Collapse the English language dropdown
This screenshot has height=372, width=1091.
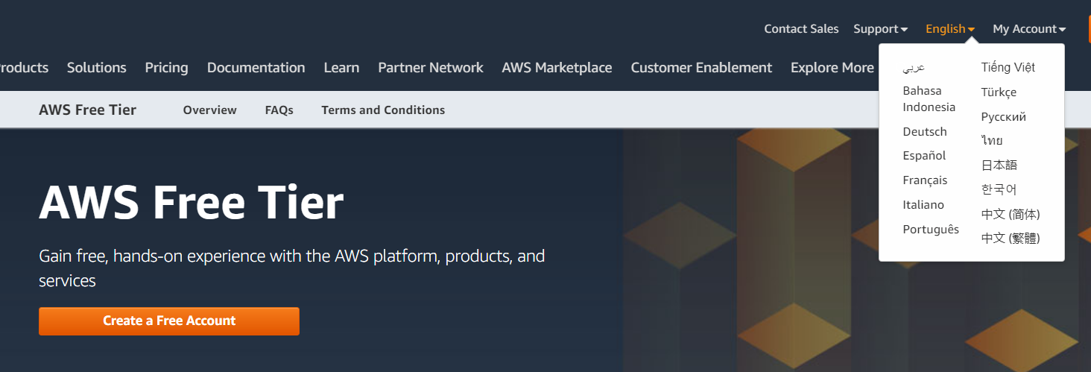tap(950, 29)
